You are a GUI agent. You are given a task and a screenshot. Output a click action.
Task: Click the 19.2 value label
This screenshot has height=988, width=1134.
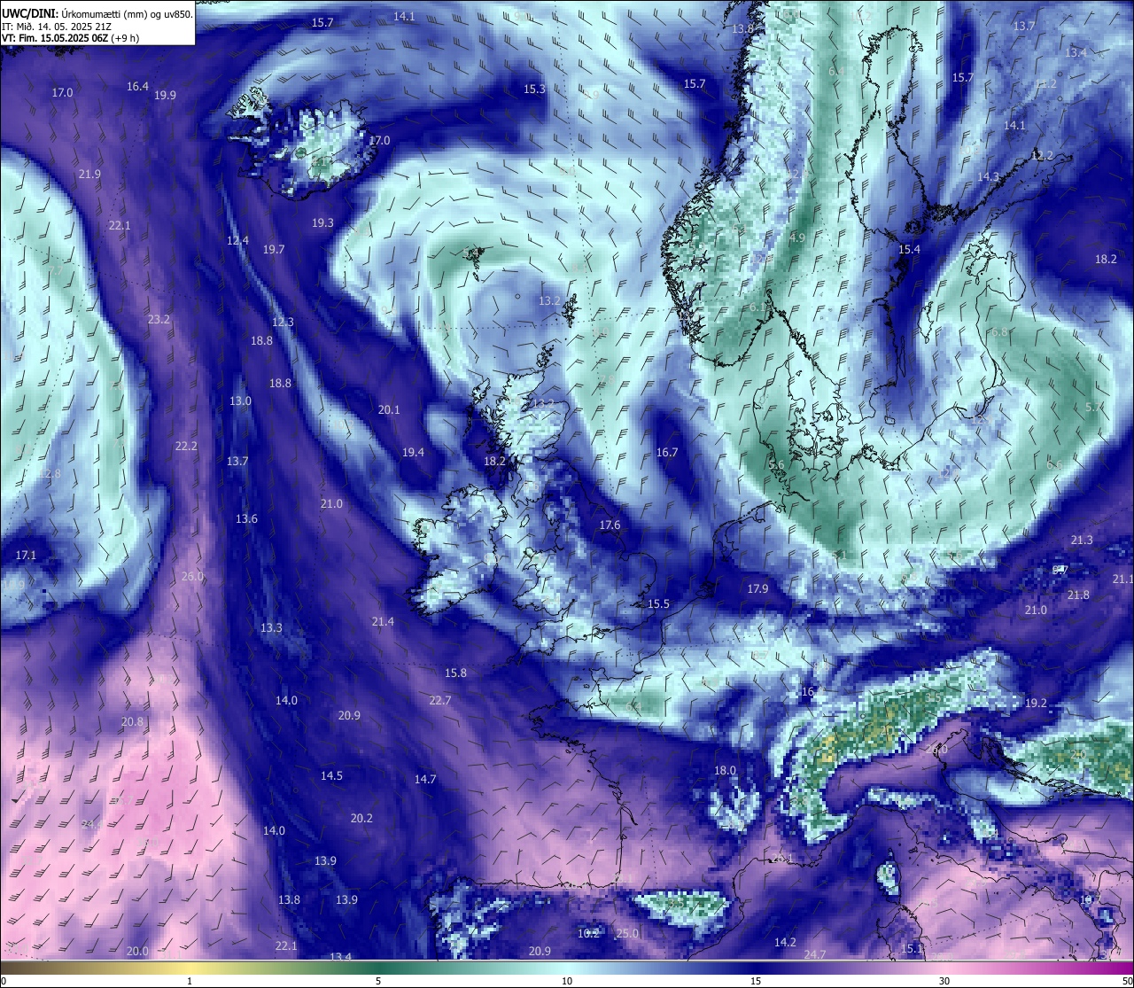tap(1036, 703)
